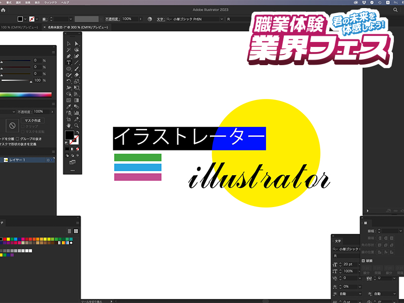Select the Line Segment tool

[77, 62]
